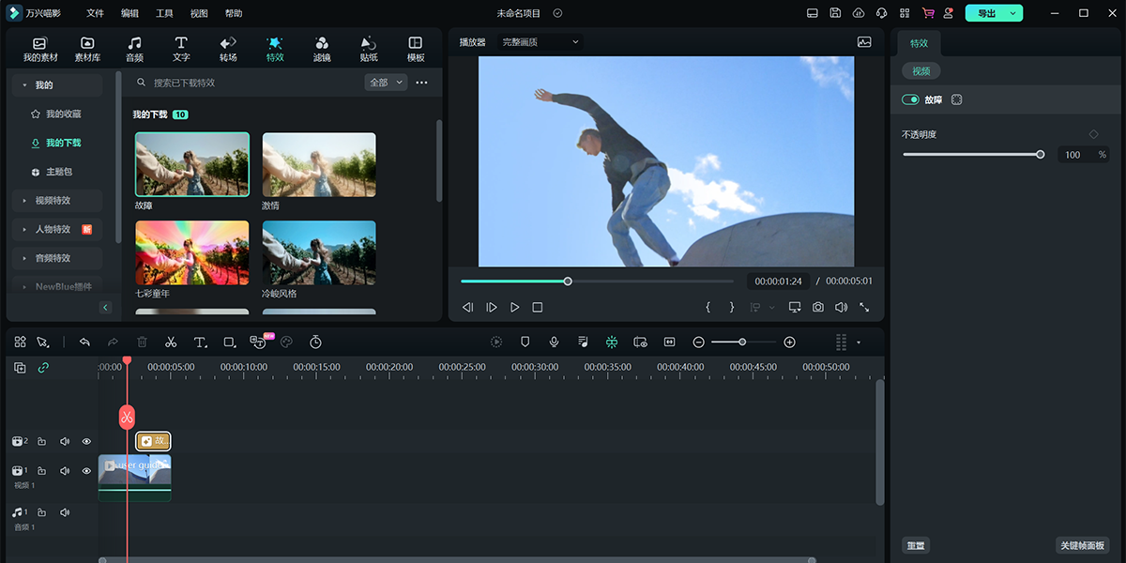Viewport: 1126px width, 563px height.
Task: Click the fullscreen expand icon below player
Action: [864, 306]
